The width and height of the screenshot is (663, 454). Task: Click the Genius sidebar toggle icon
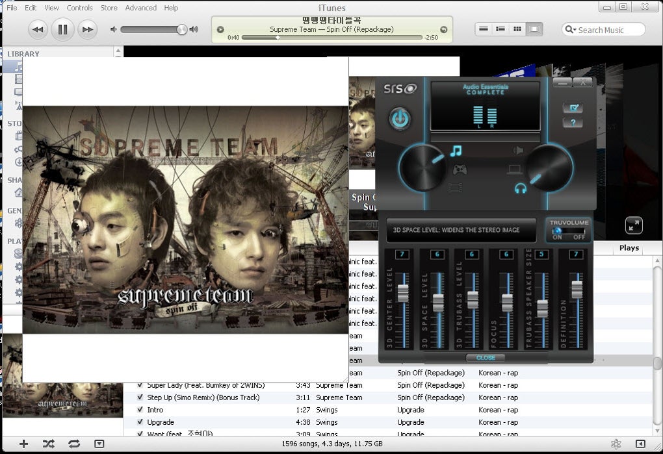coord(616,444)
